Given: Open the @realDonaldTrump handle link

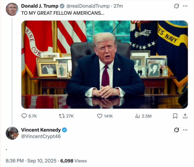Looking at the screenshot, I should tap(88, 6).
